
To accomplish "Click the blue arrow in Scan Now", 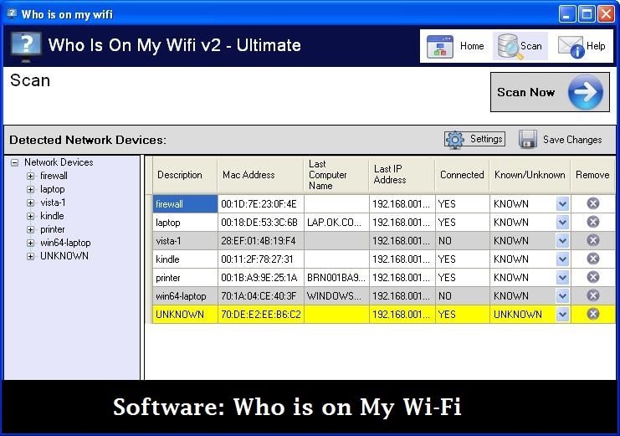I will click(x=586, y=92).
